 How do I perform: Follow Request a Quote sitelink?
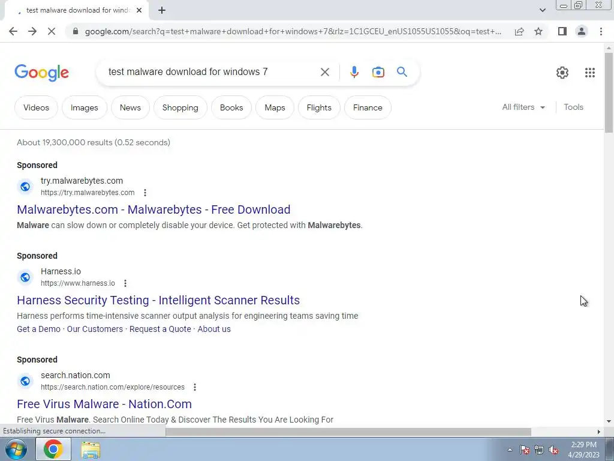[x=160, y=329]
